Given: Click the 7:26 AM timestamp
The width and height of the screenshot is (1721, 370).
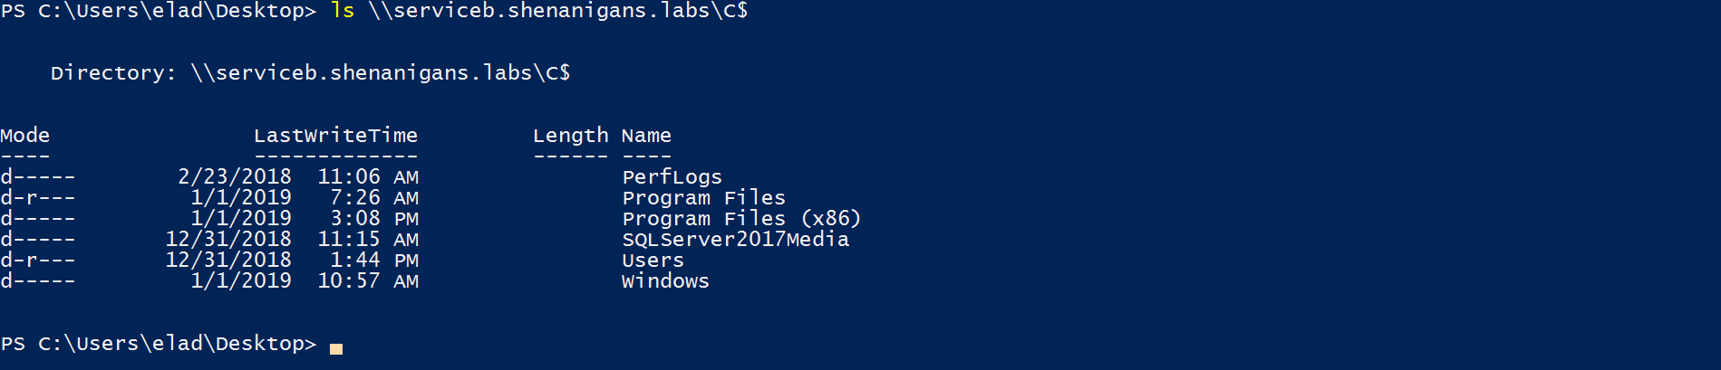Looking at the screenshot, I should (374, 197).
